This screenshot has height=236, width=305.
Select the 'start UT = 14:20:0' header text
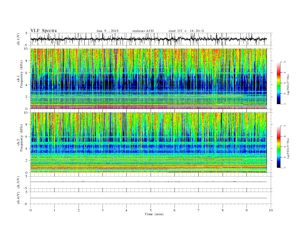pyautogui.click(x=186, y=31)
